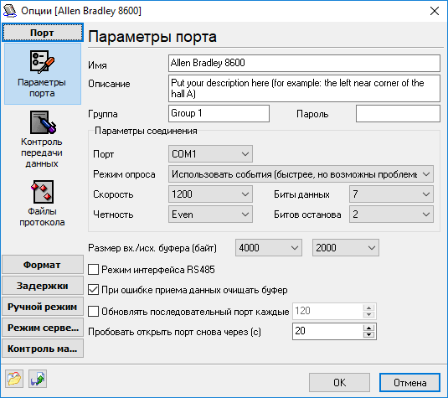Enable the Режим интерфейса RS485 checkbox
The width and height of the screenshot is (448, 398).
pyautogui.click(x=93, y=269)
